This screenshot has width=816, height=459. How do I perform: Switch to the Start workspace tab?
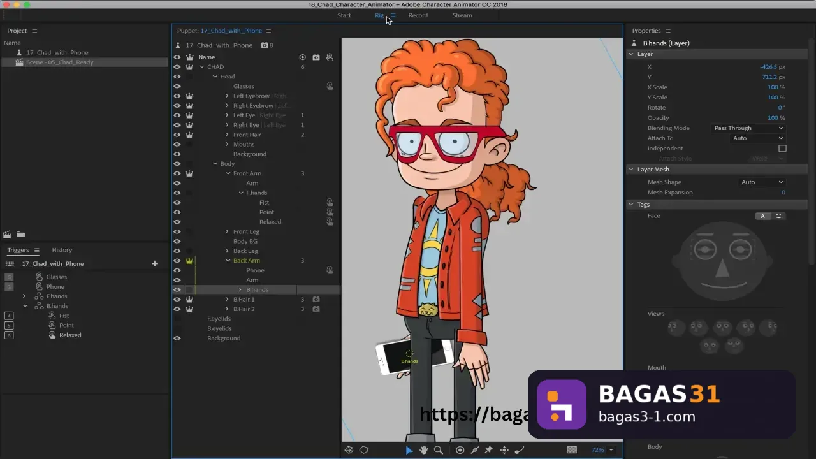pos(344,15)
